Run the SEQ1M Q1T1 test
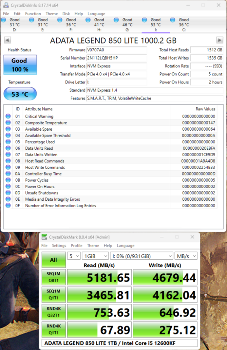The width and height of the screenshot is (227, 350). [x=54, y=294]
